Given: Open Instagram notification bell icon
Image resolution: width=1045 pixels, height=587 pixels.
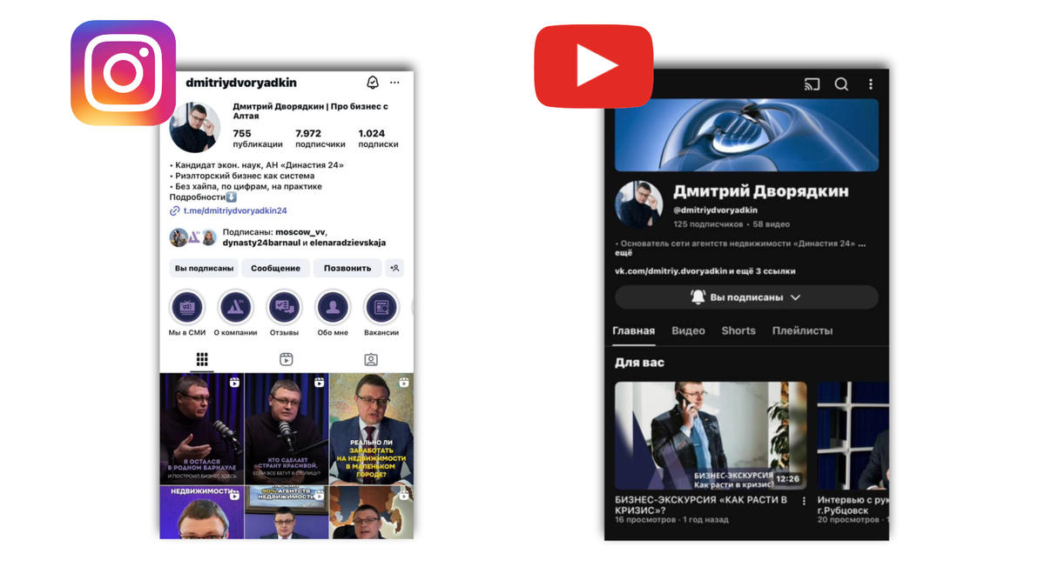Looking at the screenshot, I should tap(373, 83).
